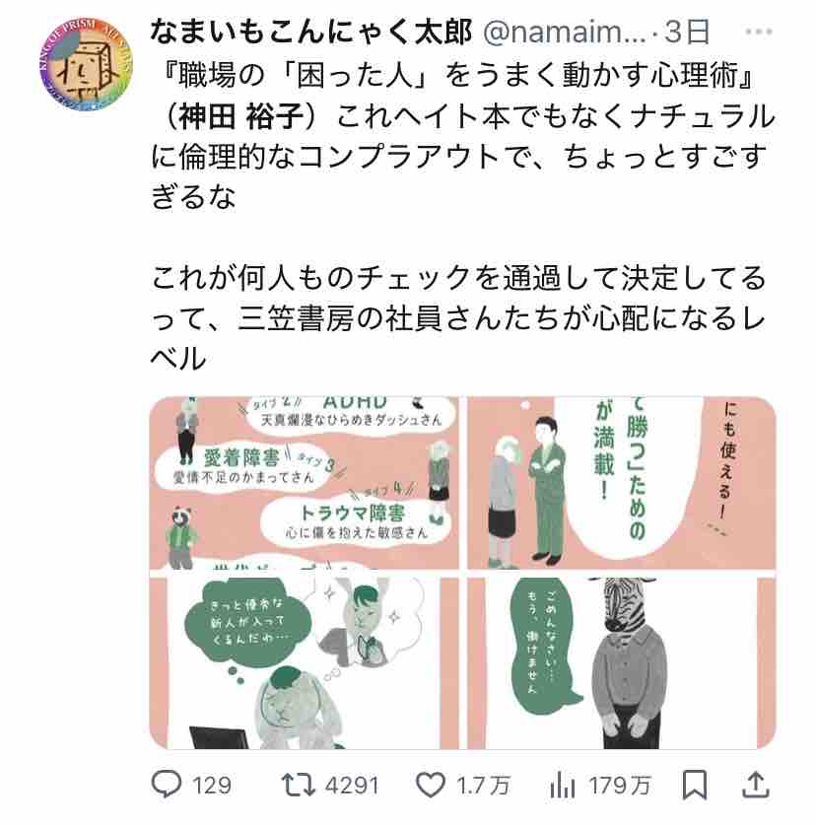816x825 pixels.
Task: Click the 1.7万 likes count
Action: point(483,786)
